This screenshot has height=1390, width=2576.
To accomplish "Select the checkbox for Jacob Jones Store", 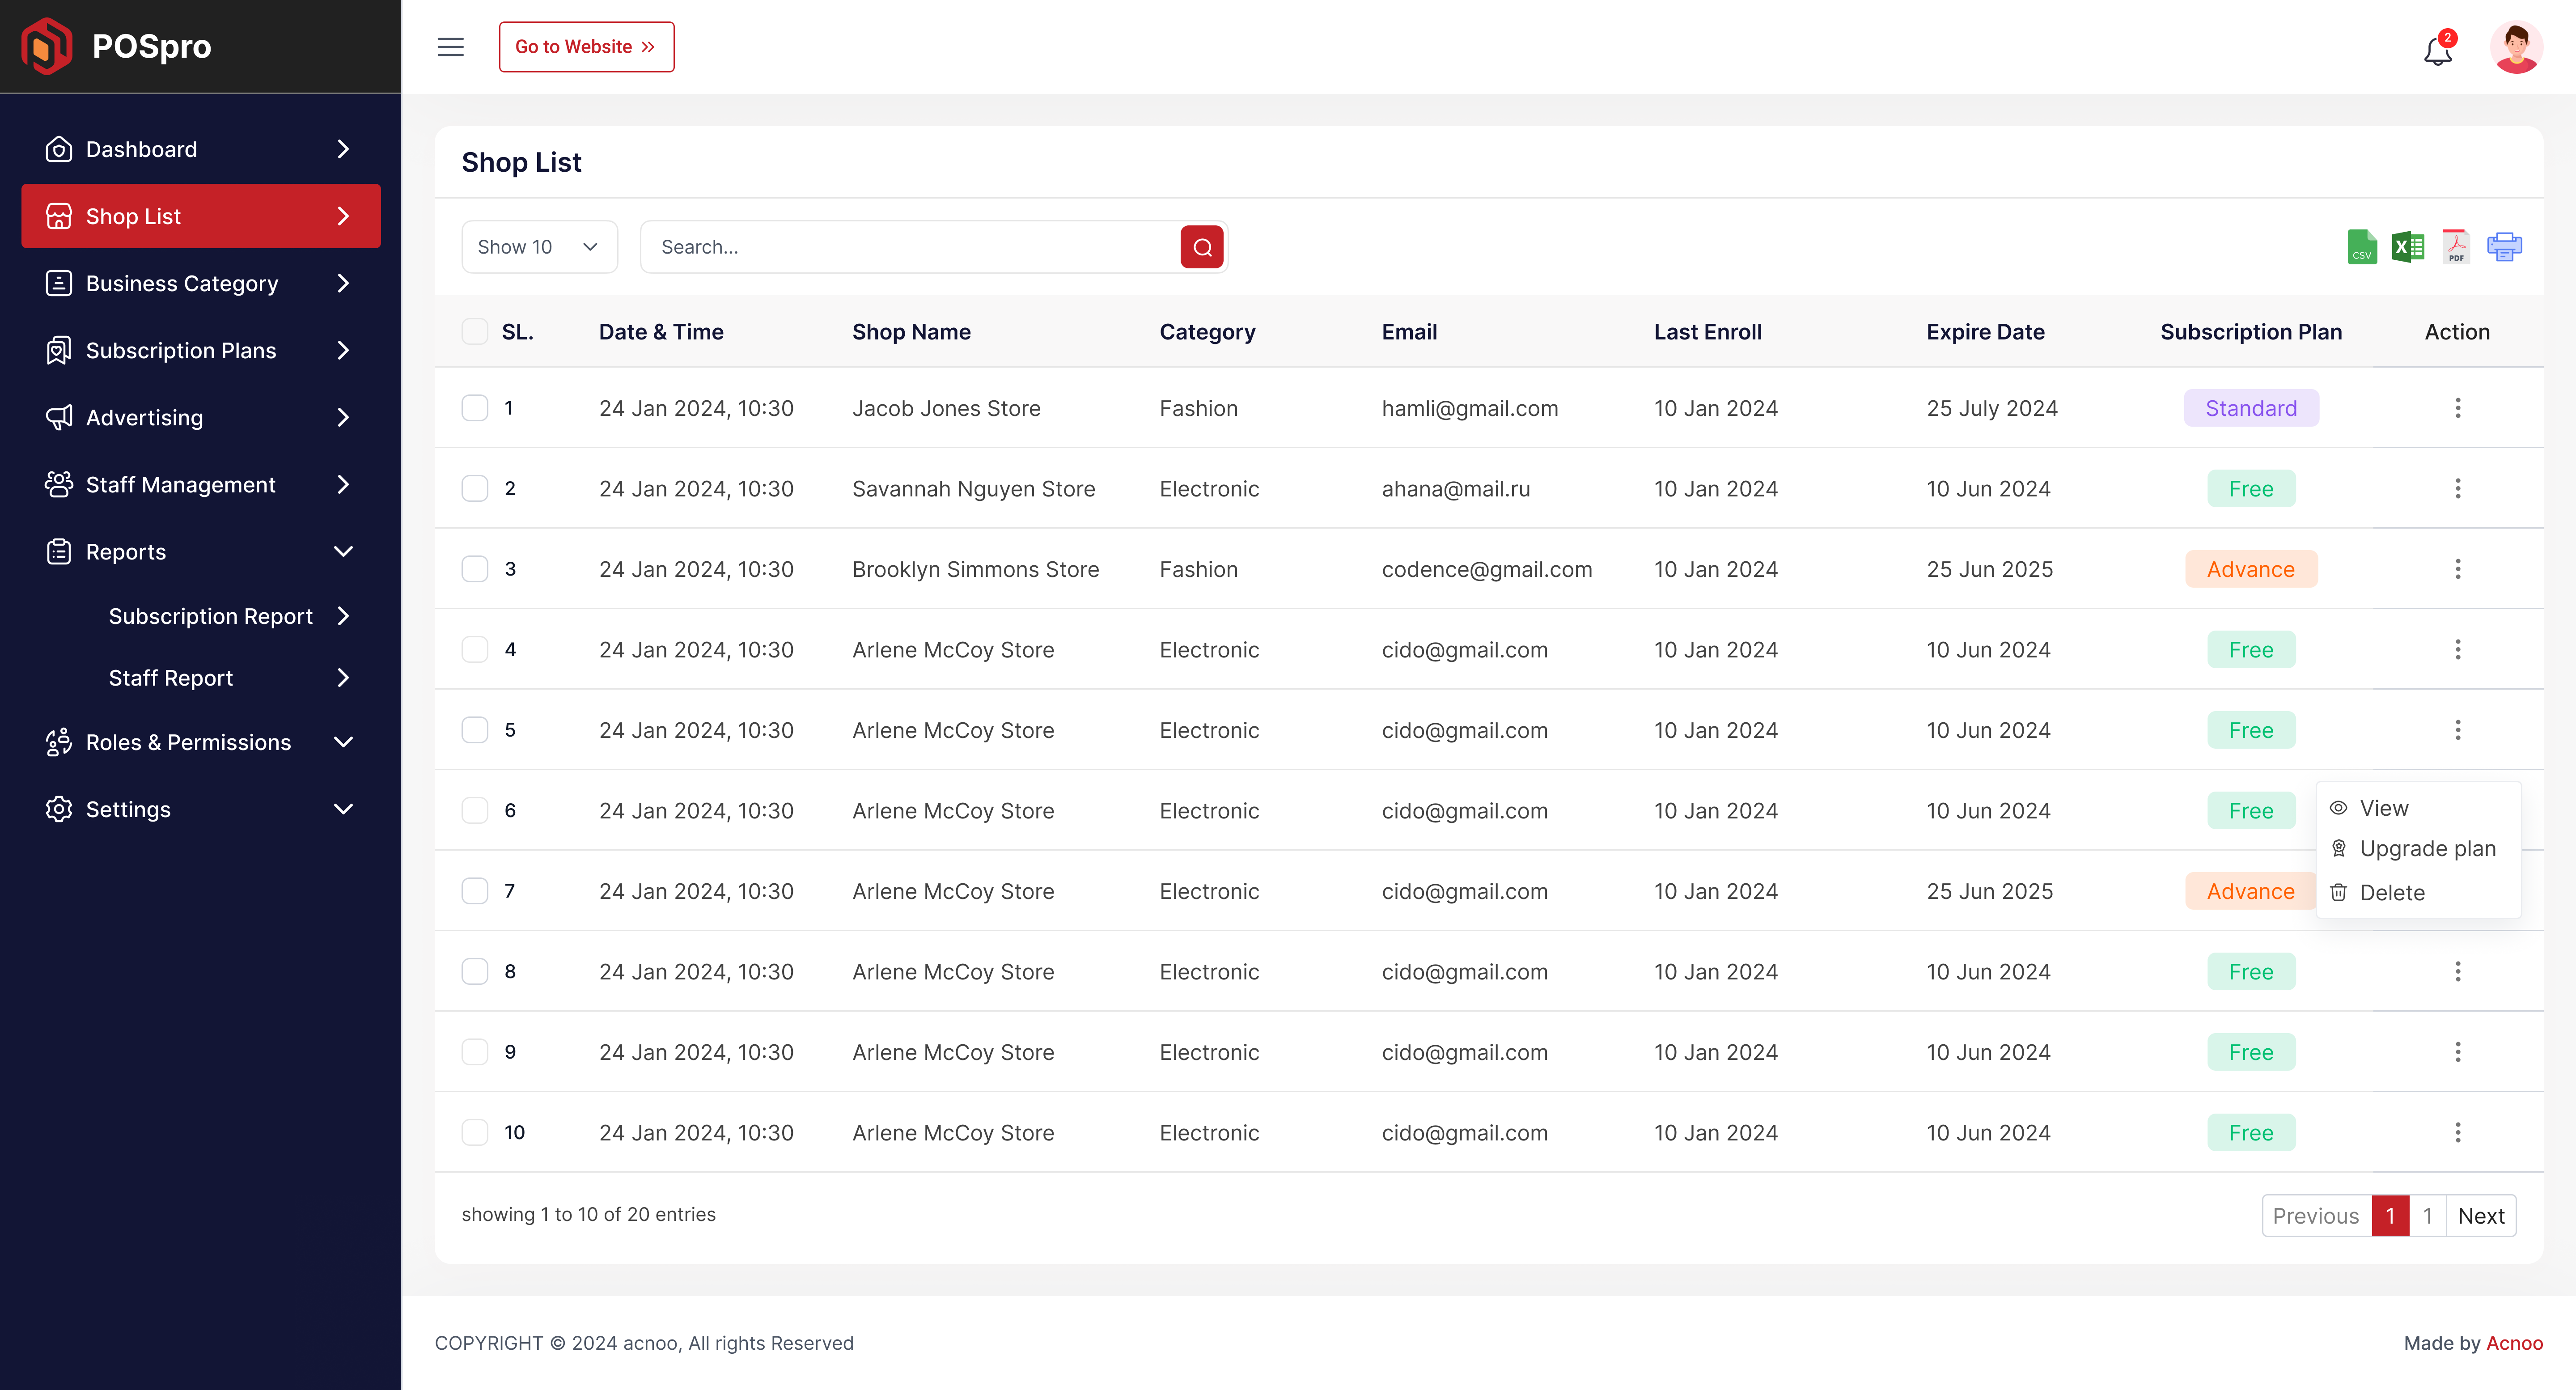I will [475, 407].
